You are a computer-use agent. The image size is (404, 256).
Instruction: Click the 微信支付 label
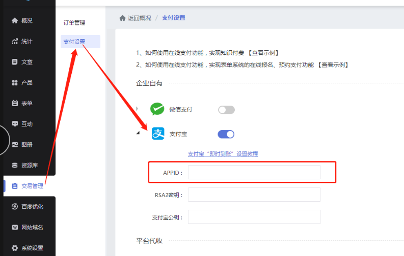click(181, 110)
